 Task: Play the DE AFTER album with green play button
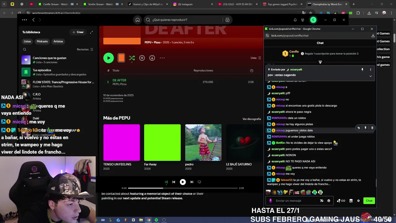[x=108, y=58]
